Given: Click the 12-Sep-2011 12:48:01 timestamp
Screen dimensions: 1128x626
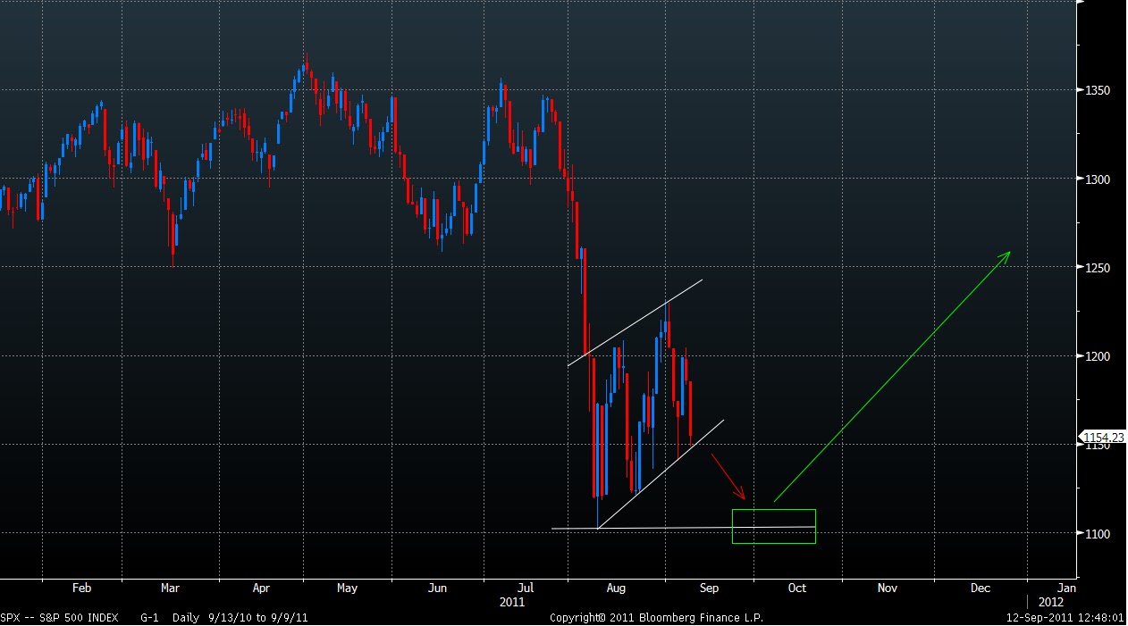Looking at the screenshot, I should (x=1065, y=617).
